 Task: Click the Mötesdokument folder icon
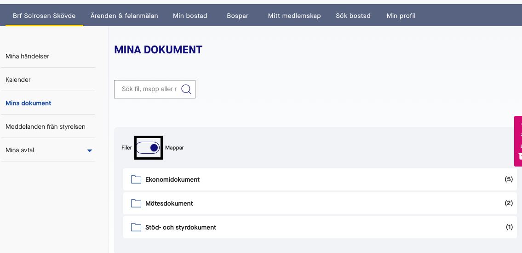(x=136, y=203)
